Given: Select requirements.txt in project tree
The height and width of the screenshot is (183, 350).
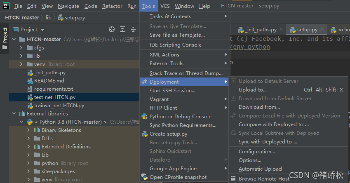Looking at the screenshot, I should [x=54, y=89].
